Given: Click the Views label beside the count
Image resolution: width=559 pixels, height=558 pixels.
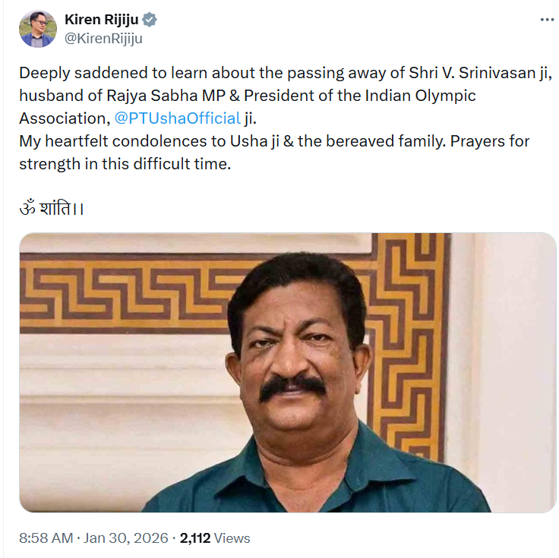Looking at the screenshot, I should 232,538.
